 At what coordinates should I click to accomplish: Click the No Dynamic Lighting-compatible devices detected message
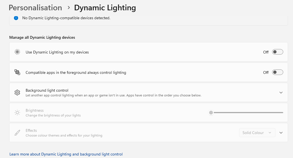pos(66,18)
